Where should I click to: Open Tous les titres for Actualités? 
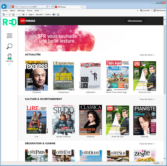[147, 55]
